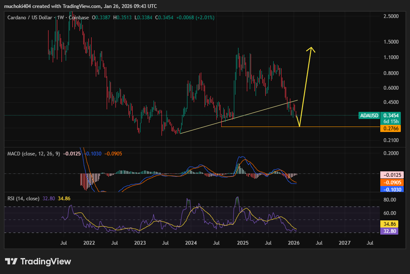Click the 2024 label on time axis
The height and width of the screenshot is (274, 410).
(x=191, y=243)
